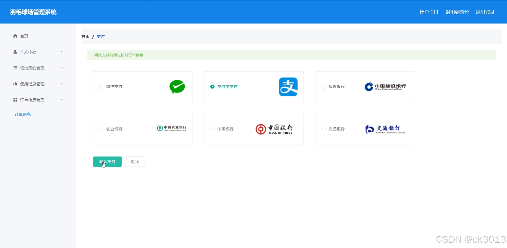Click the 建设银行 label text
The image size is (507, 248).
pyautogui.click(x=336, y=87)
